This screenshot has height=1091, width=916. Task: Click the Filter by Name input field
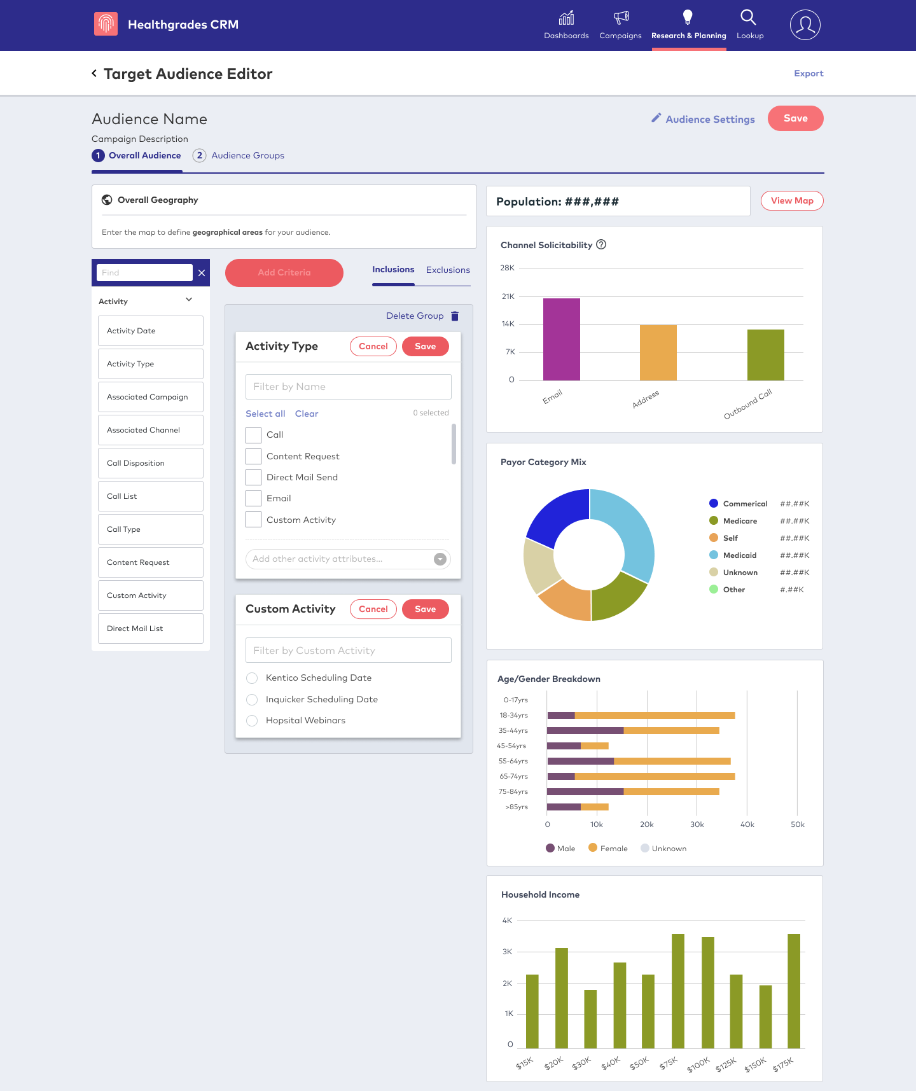[348, 387]
